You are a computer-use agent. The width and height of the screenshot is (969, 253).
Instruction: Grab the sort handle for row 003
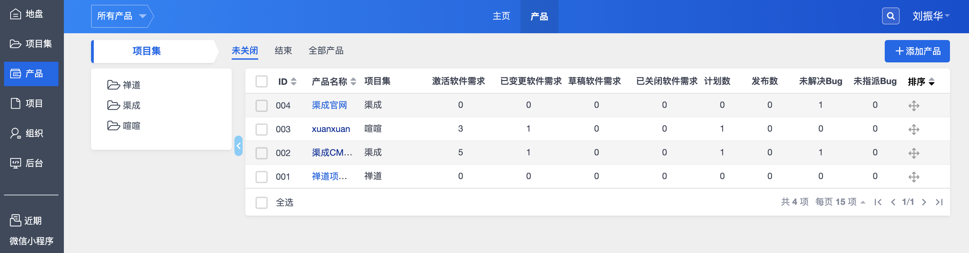point(914,130)
